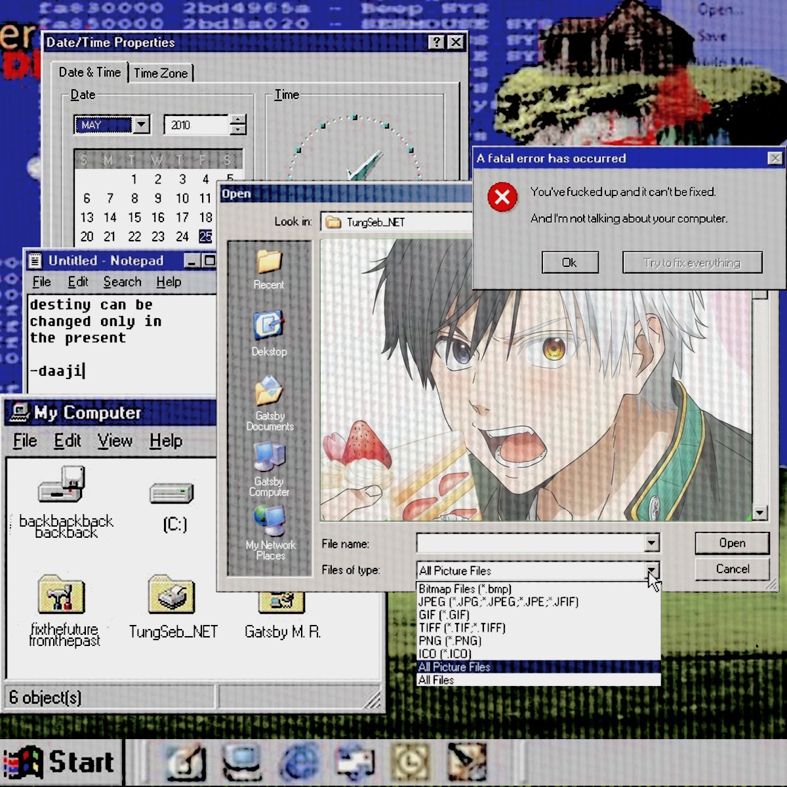Image resolution: width=787 pixels, height=787 pixels.
Task: Switch to the Time Zone tab
Action: [161, 73]
